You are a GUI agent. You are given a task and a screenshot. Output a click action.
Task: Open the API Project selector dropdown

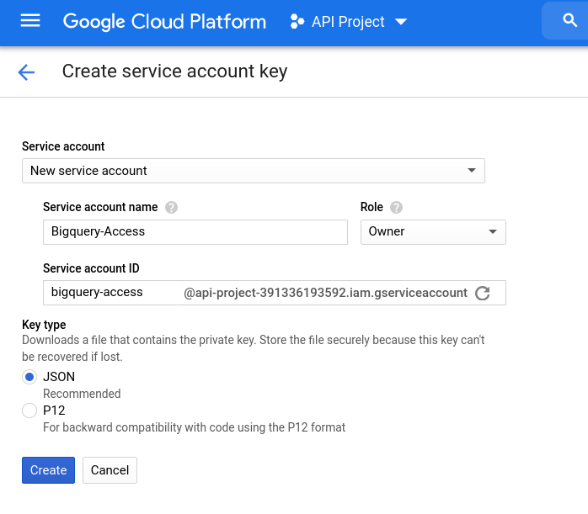[x=400, y=22]
